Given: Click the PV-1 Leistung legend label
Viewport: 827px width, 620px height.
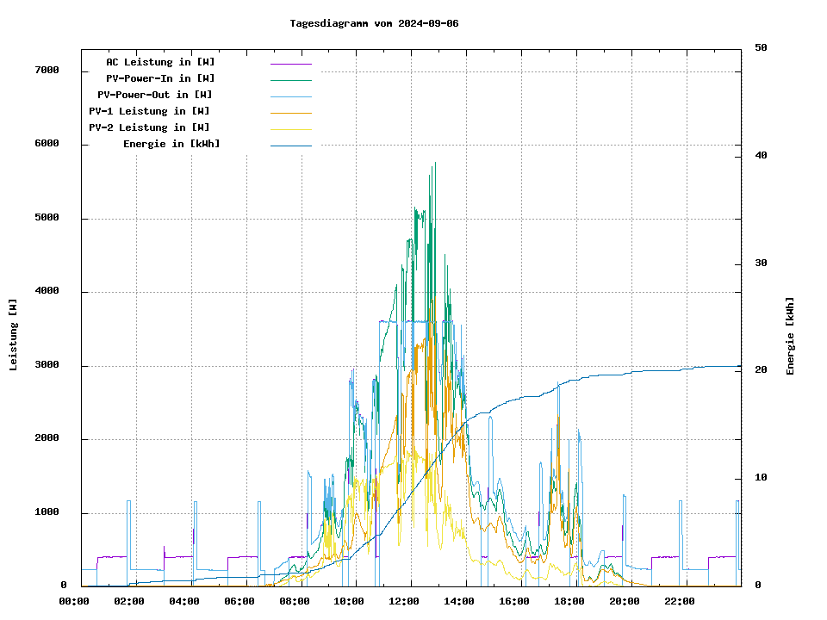Looking at the screenshot, I should pyautogui.click(x=149, y=111).
